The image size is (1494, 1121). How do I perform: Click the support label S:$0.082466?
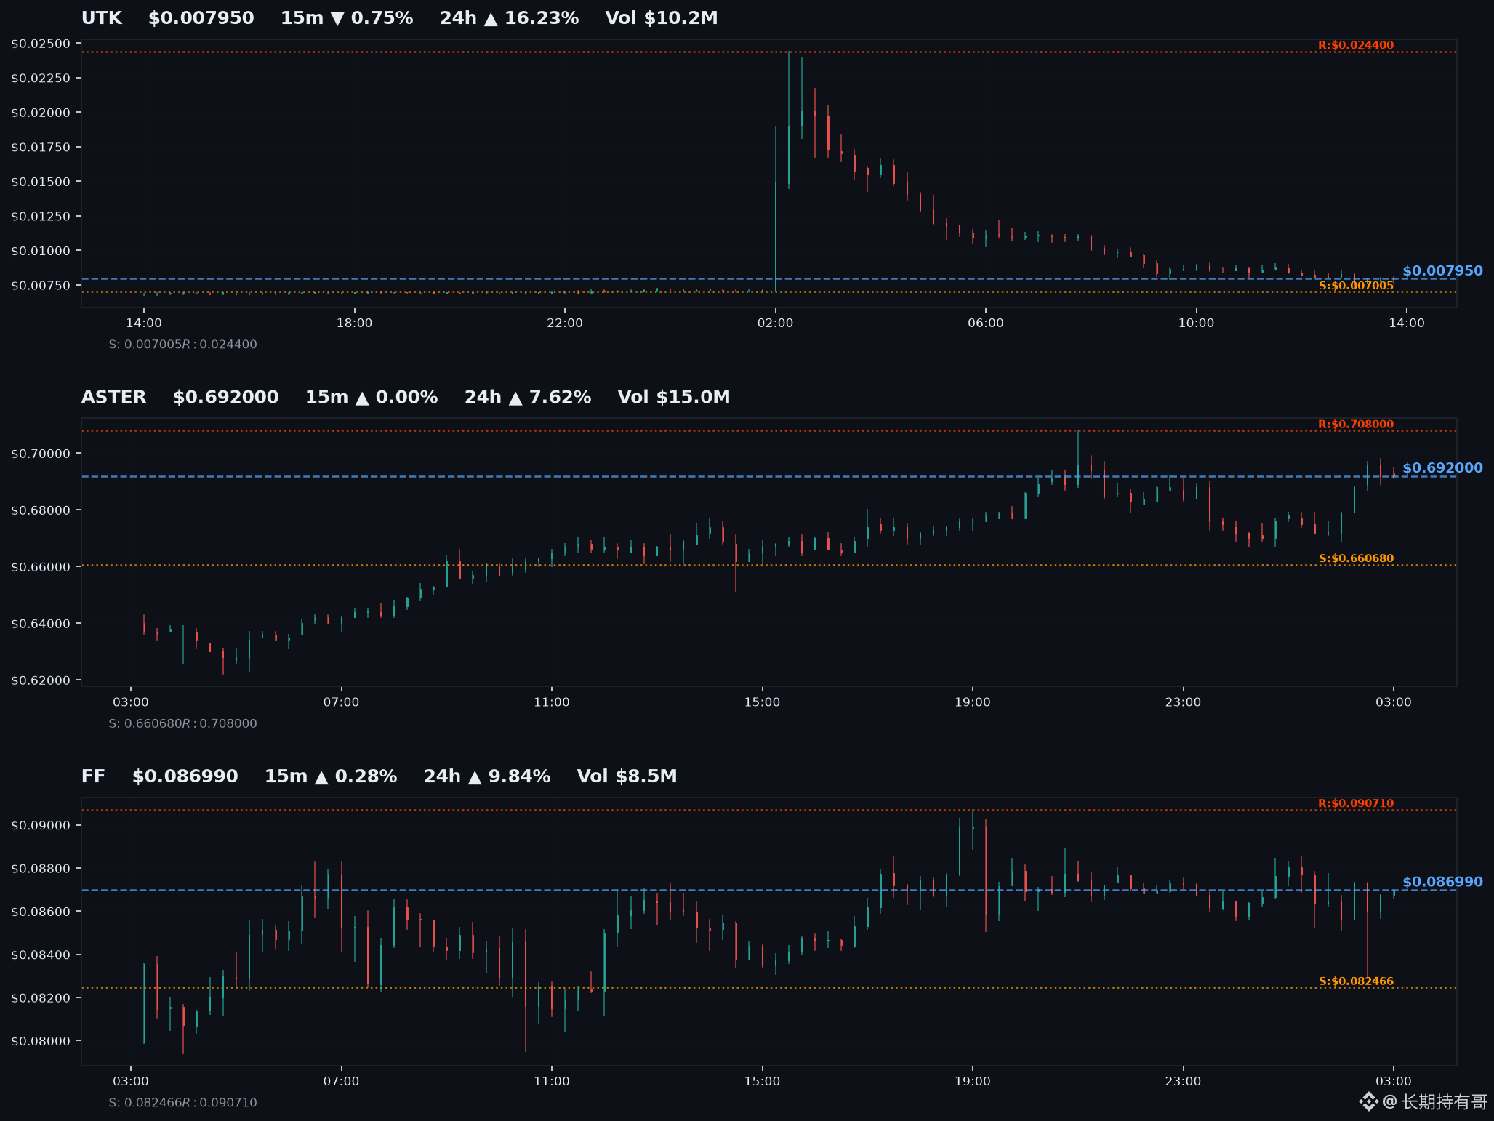(1356, 981)
